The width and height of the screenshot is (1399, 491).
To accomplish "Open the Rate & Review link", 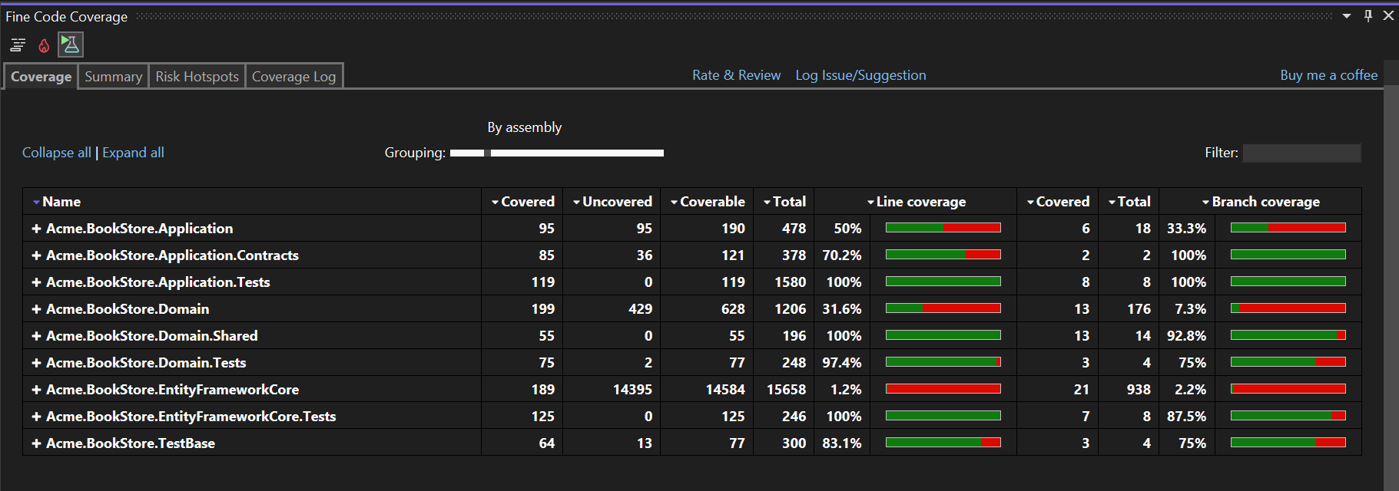I will tap(736, 75).
